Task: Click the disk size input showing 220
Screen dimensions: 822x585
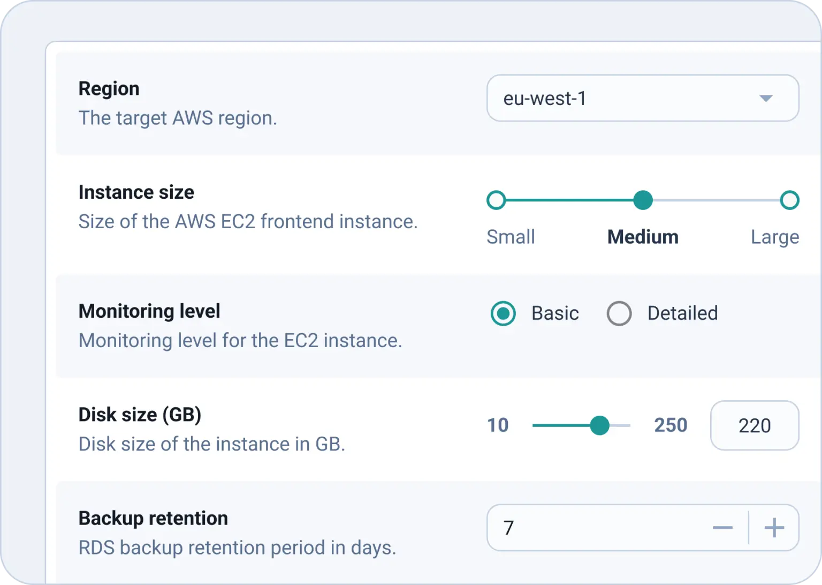Action: coord(754,426)
